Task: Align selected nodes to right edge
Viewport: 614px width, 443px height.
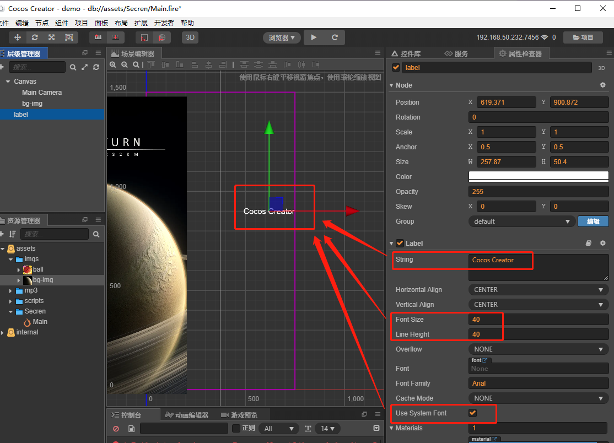Action: [223, 64]
